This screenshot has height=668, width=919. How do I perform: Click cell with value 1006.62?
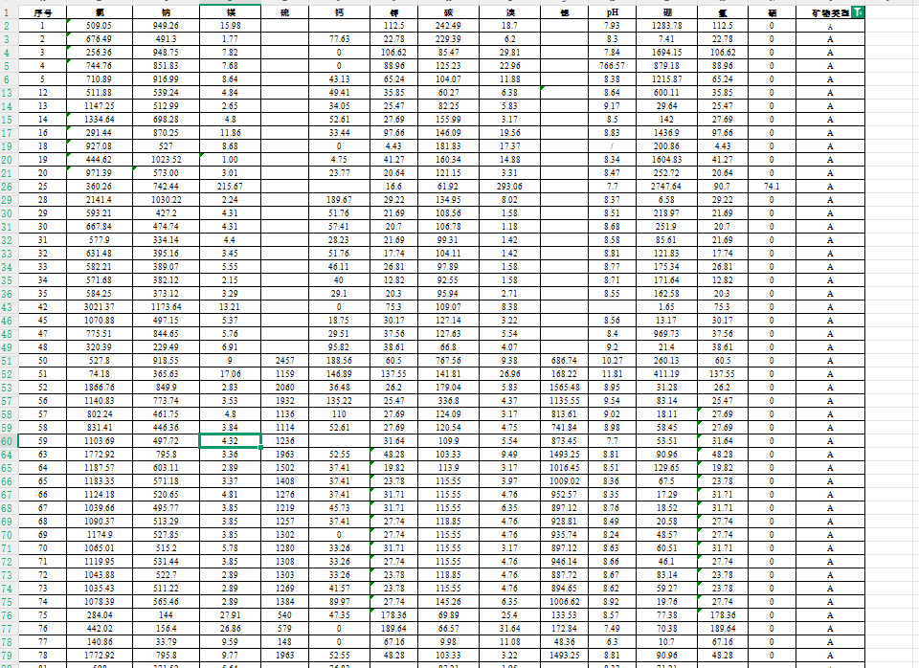click(564, 602)
